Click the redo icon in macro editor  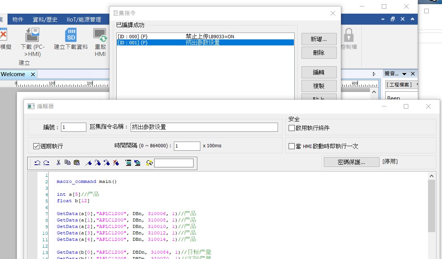click(46, 163)
